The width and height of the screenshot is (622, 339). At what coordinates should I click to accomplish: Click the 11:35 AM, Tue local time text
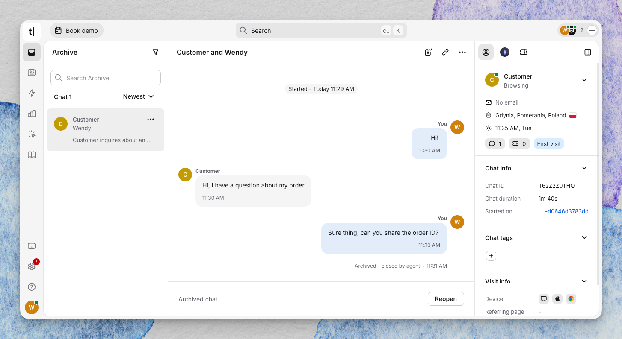click(513, 128)
